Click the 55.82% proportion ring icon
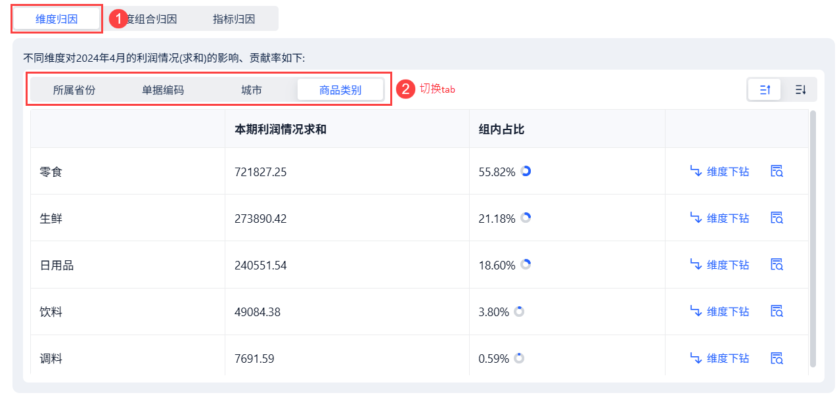 pos(526,171)
